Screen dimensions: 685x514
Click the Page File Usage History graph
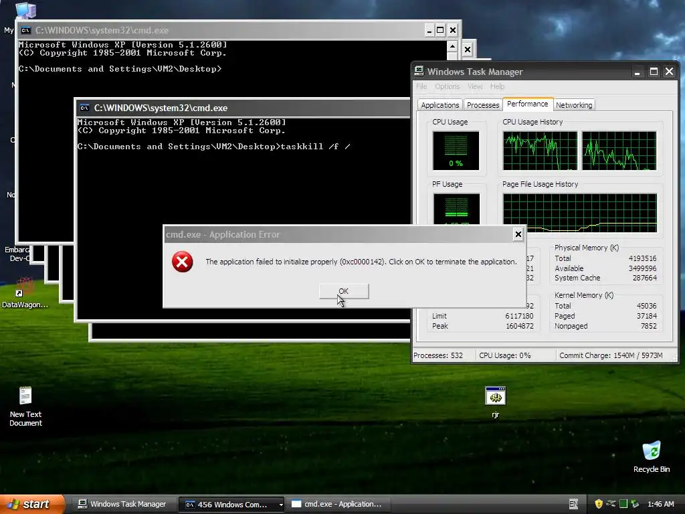580,213
